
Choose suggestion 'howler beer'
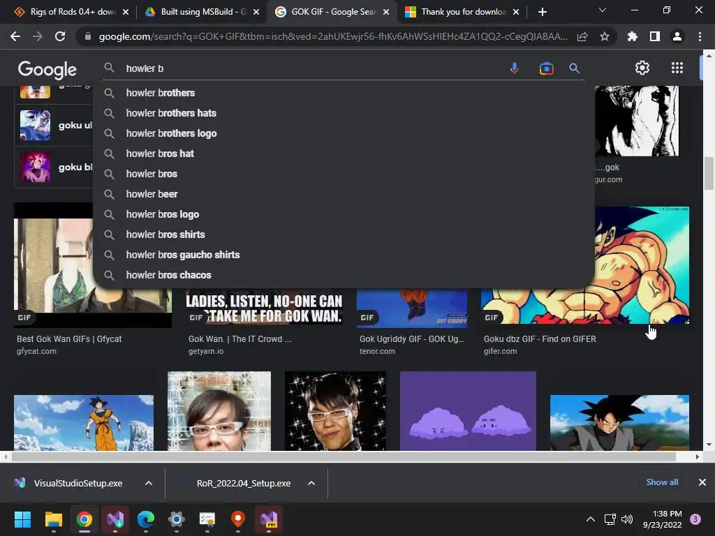(x=344, y=194)
